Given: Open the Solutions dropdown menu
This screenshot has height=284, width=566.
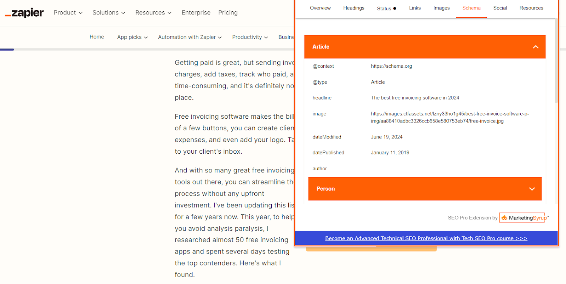Looking at the screenshot, I should point(109,13).
